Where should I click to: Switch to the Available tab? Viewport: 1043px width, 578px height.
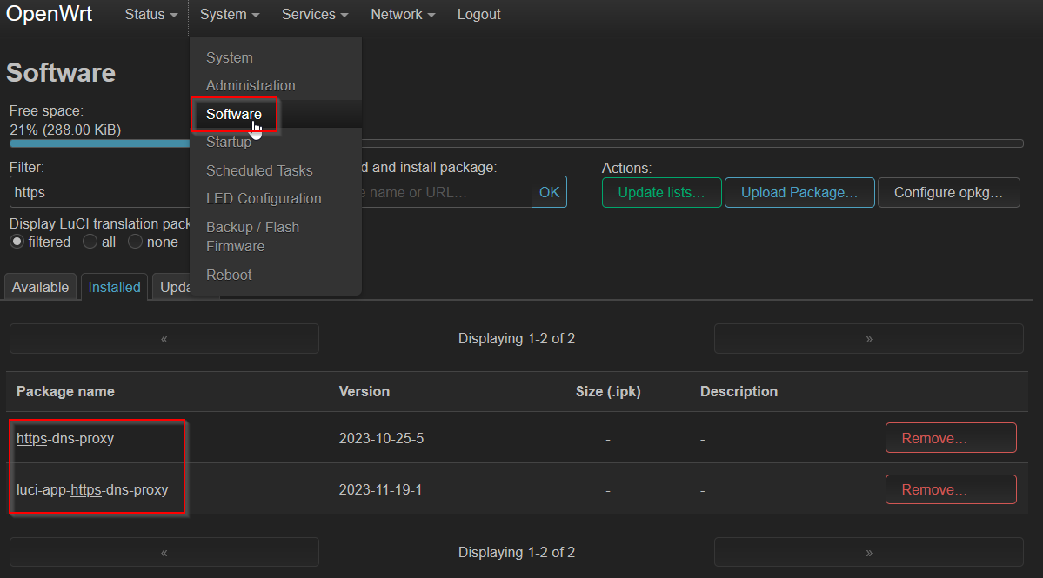41,287
